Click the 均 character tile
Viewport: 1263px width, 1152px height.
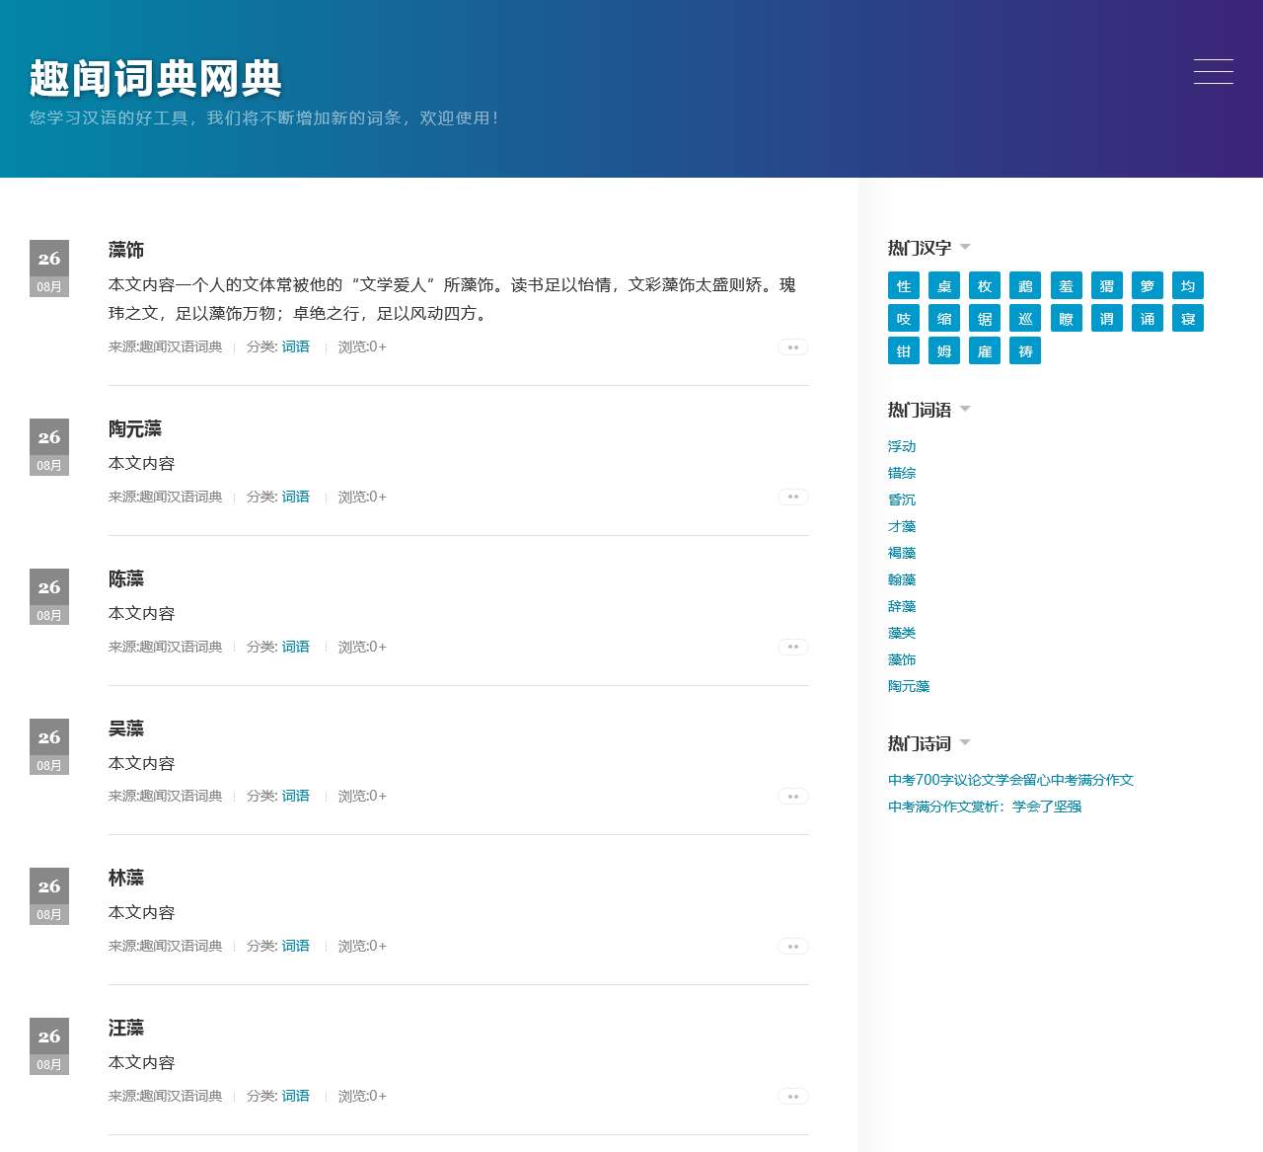click(1187, 285)
